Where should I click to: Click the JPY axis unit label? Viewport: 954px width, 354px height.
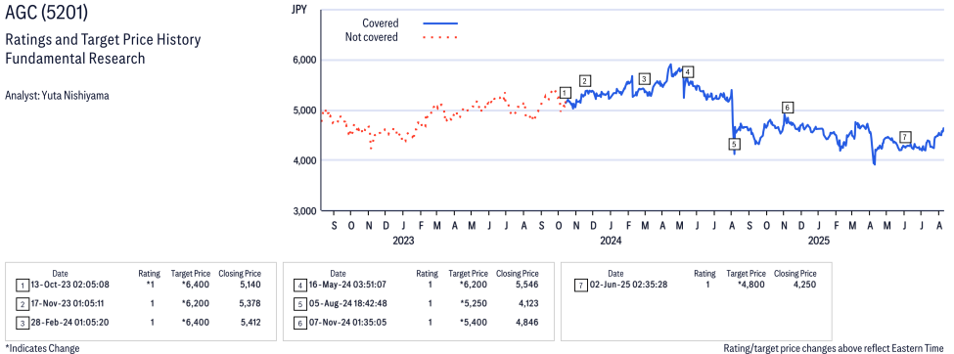pyautogui.click(x=299, y=10)
